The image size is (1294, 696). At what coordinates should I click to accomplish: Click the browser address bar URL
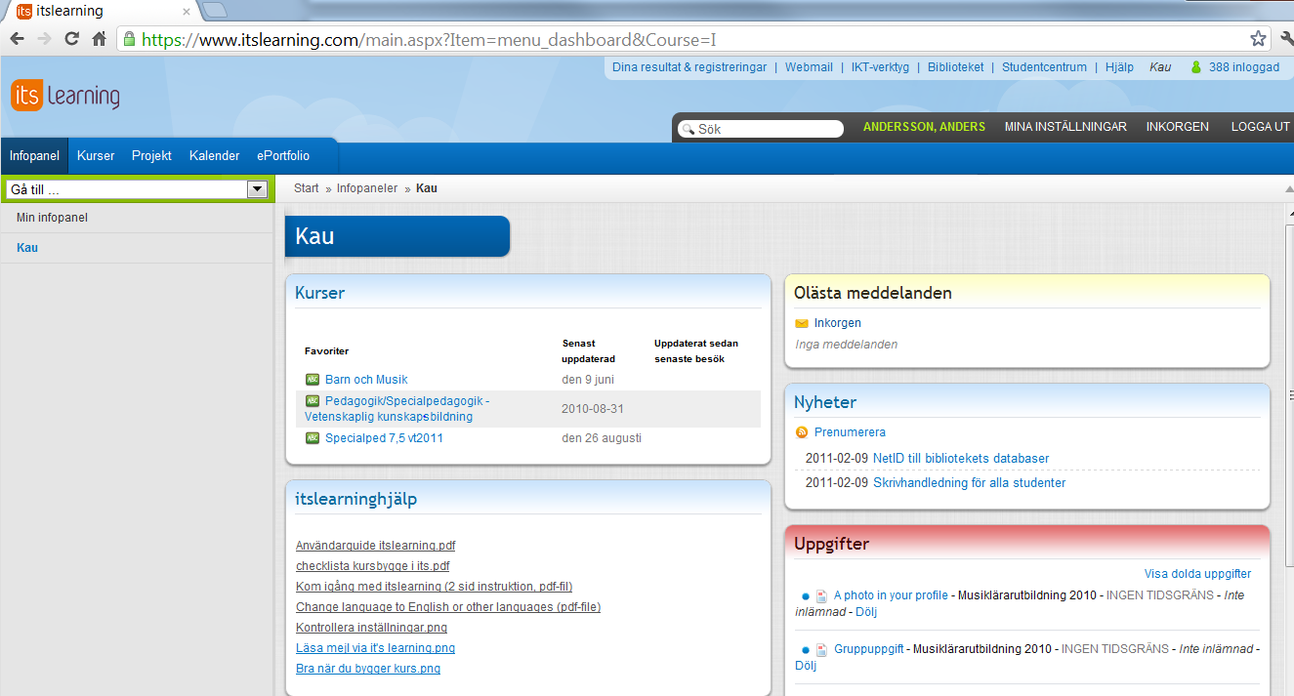point(430,40)
